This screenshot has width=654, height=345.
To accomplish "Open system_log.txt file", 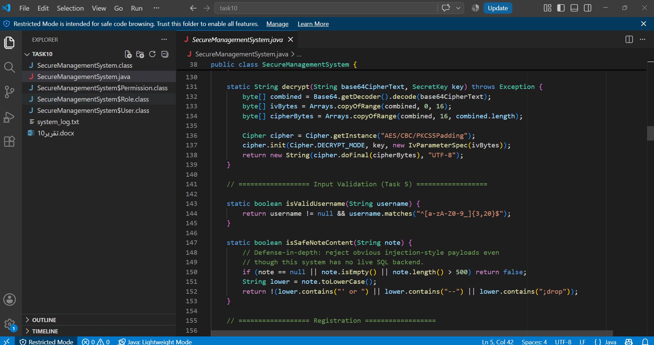I will [99, 122].
